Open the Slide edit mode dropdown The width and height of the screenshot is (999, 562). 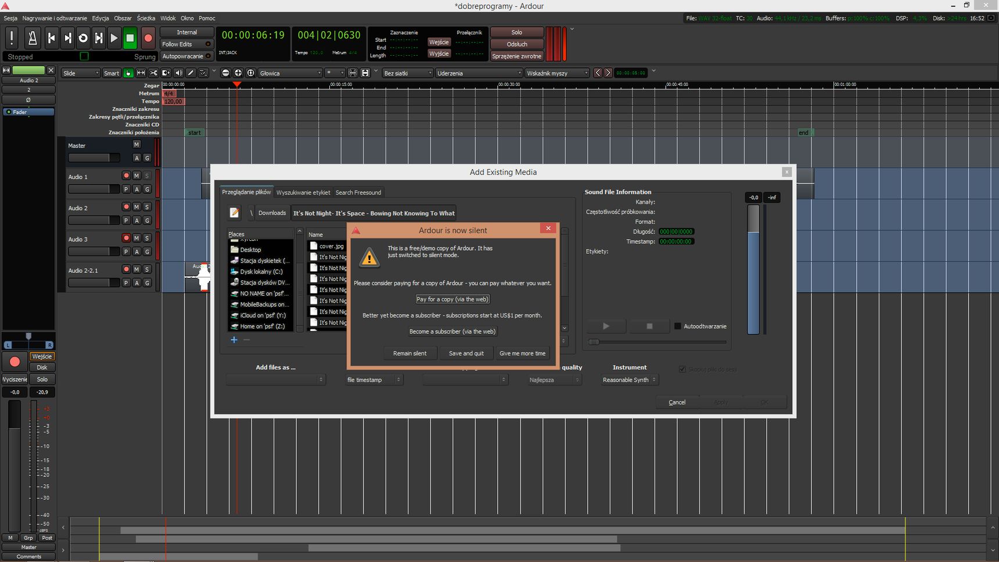pyautogui.click(x=81, y=73)
